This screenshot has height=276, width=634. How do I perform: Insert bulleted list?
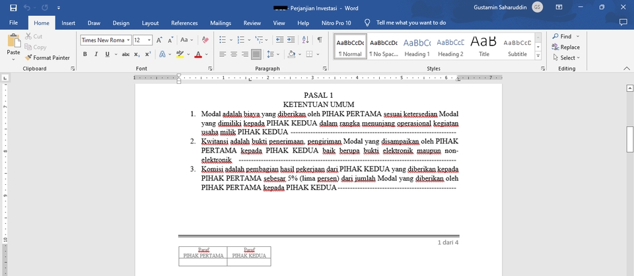(x=223, y=40)
